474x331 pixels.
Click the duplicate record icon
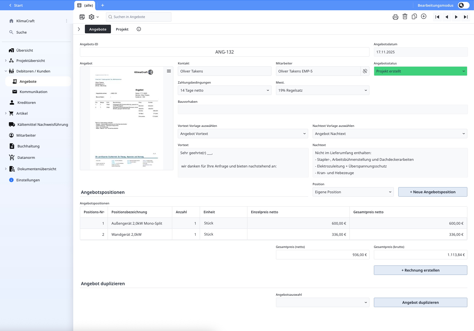pos(414,17)
